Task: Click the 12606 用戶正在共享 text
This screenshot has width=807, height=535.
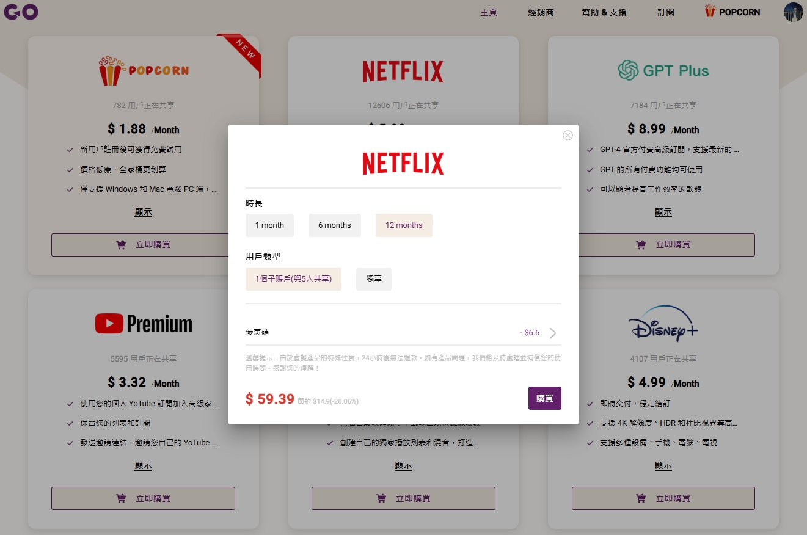Action: click(x=403, y=105)
